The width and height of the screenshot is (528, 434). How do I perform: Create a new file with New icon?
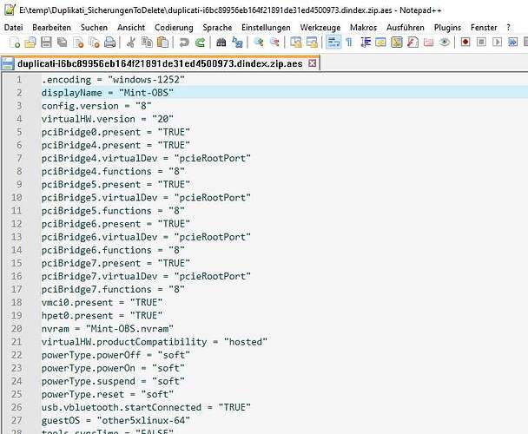(x=15, y=43)
